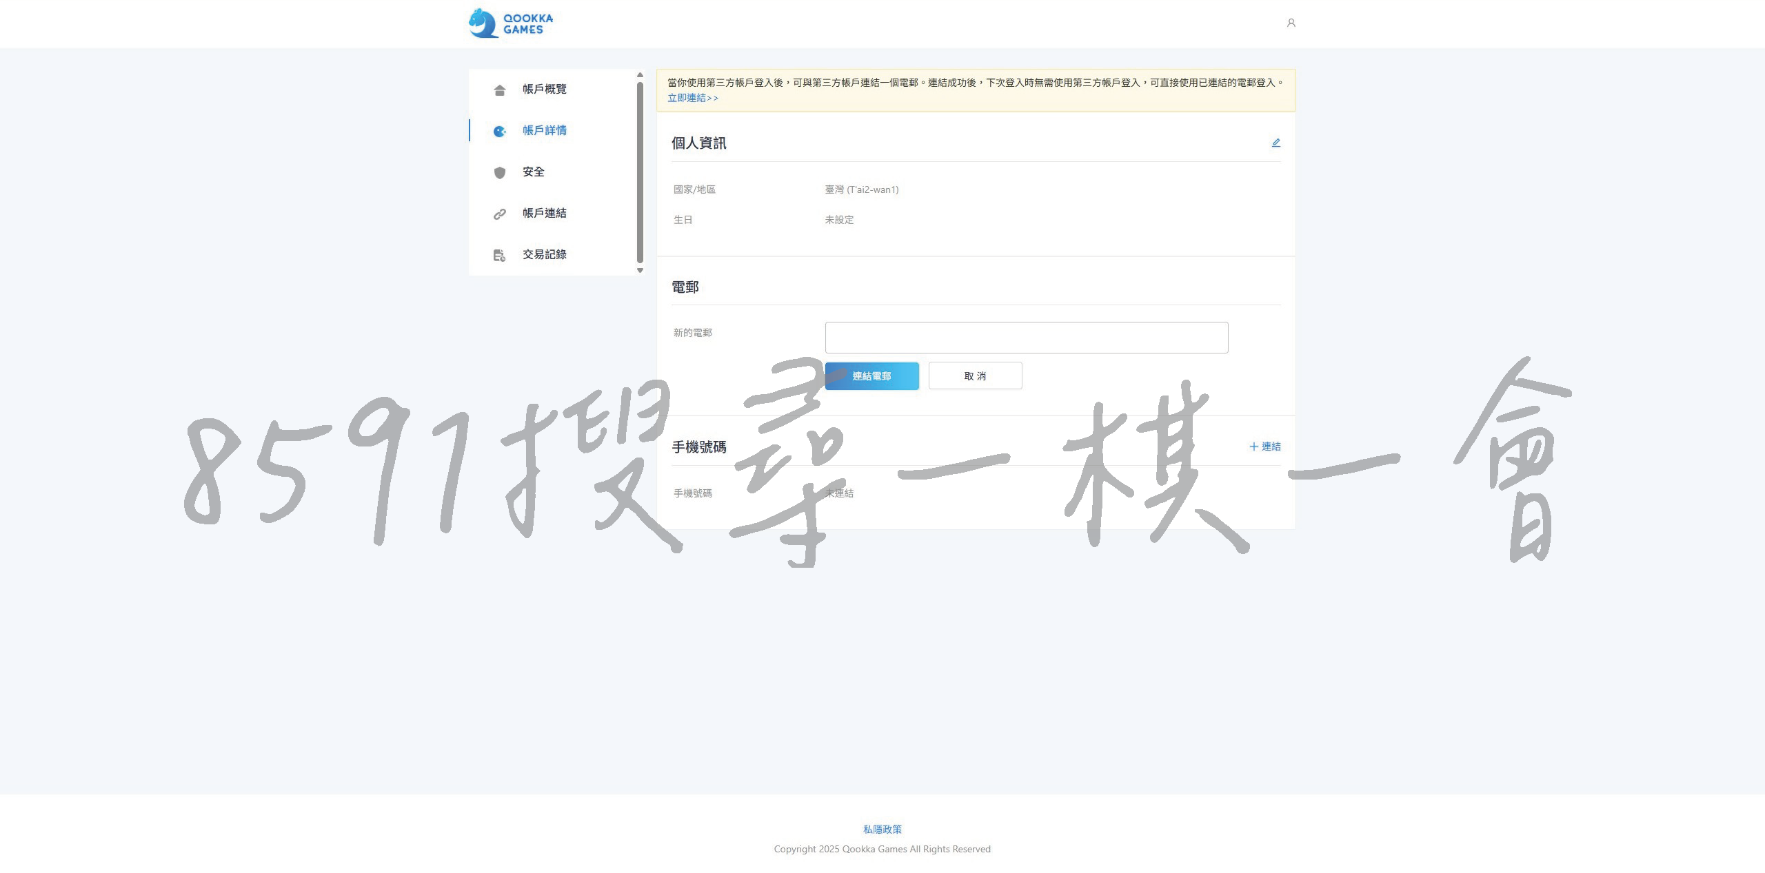Follow the 立即連結>> link
Screen dimensions: 1765x873
(x=692, y=98)
